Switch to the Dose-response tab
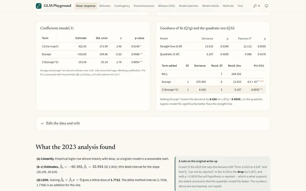The width and height of the screenshot is (306, 191). point(86,6)
